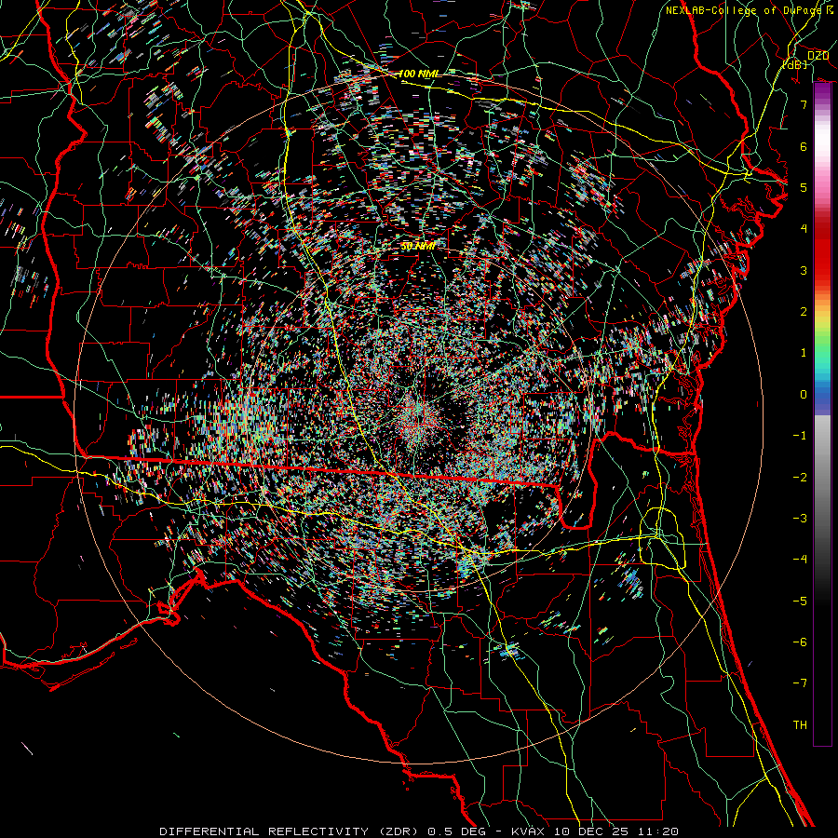The width and height of the screenshot is (838, 838).
Task: Click the (ZDR) abbreviation in the caption
Action: coord(399,831)
